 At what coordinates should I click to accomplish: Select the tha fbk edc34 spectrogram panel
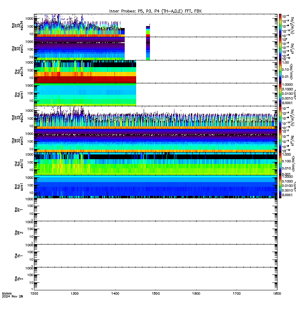point(155,71)
